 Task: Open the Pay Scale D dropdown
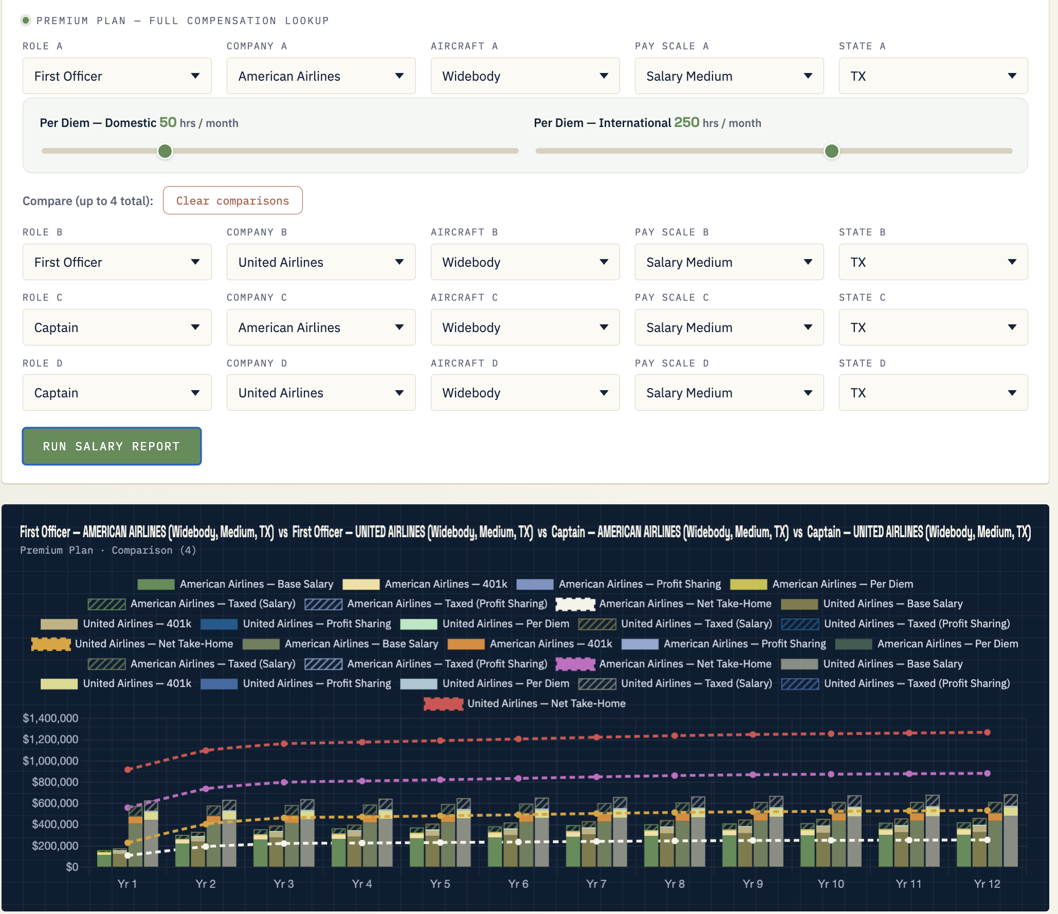[x=729, y=393]
